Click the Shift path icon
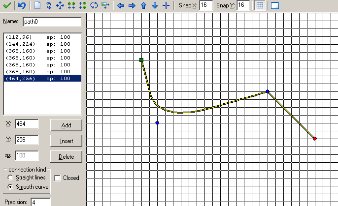The width and height of the screenshot is (338, 206). point(60,5)
